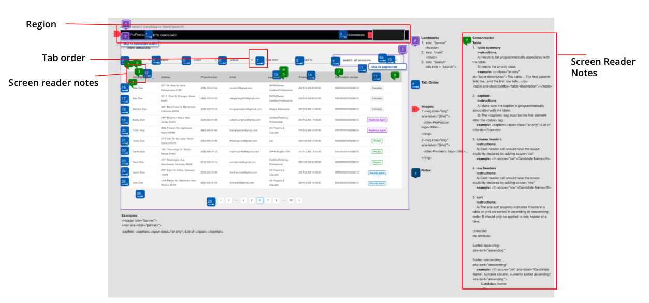This screenshot has height=303, width=649.
Task: Select page 4 in pagination
Action: [243, 200]
